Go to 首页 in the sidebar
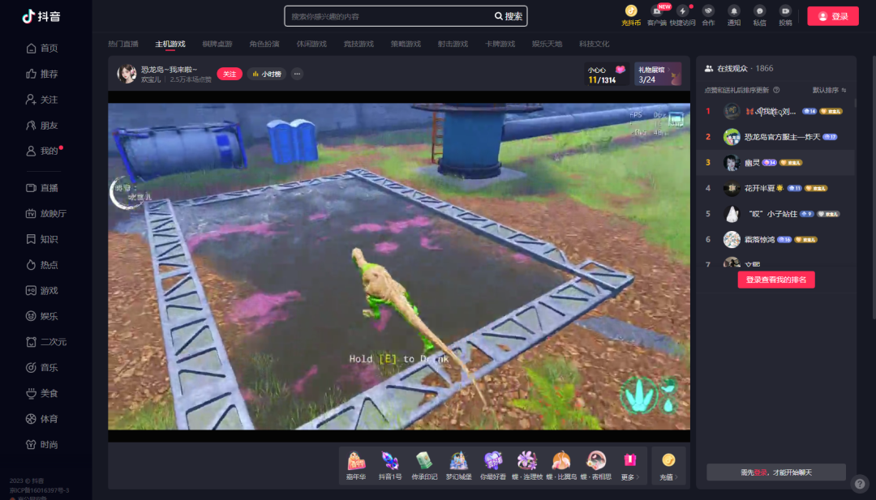 coord(42,48)
